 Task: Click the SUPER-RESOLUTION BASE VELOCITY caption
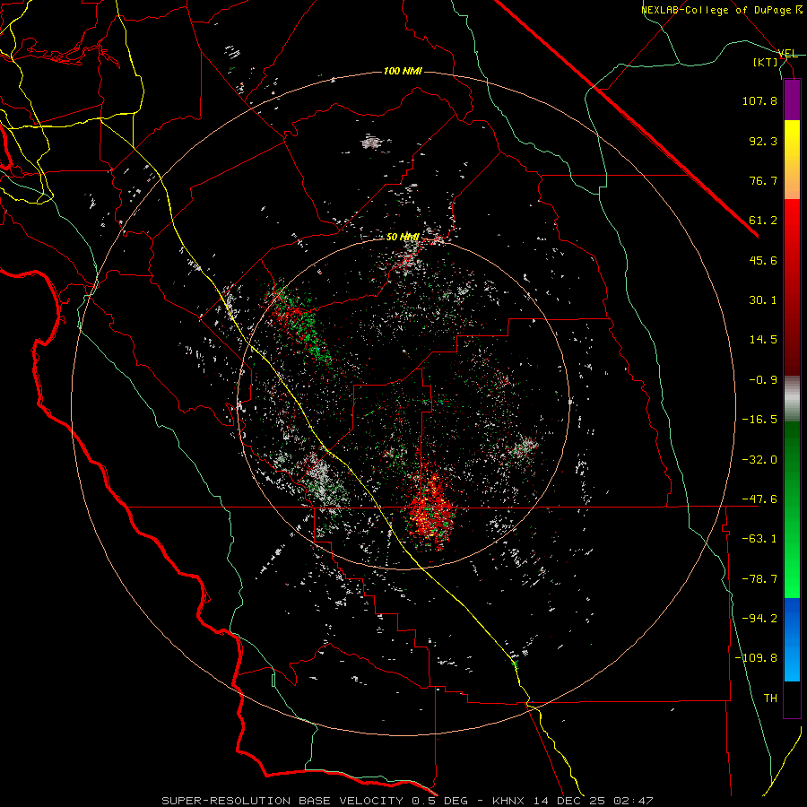[x=284, y=801]
